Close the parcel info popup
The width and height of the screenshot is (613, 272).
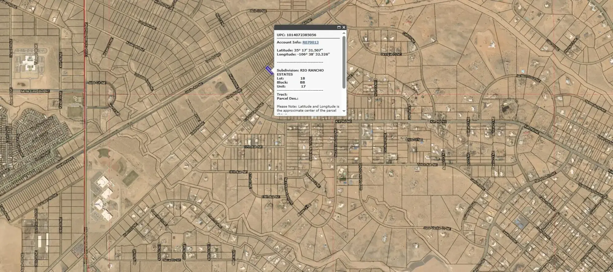click(x=344, y=27)
